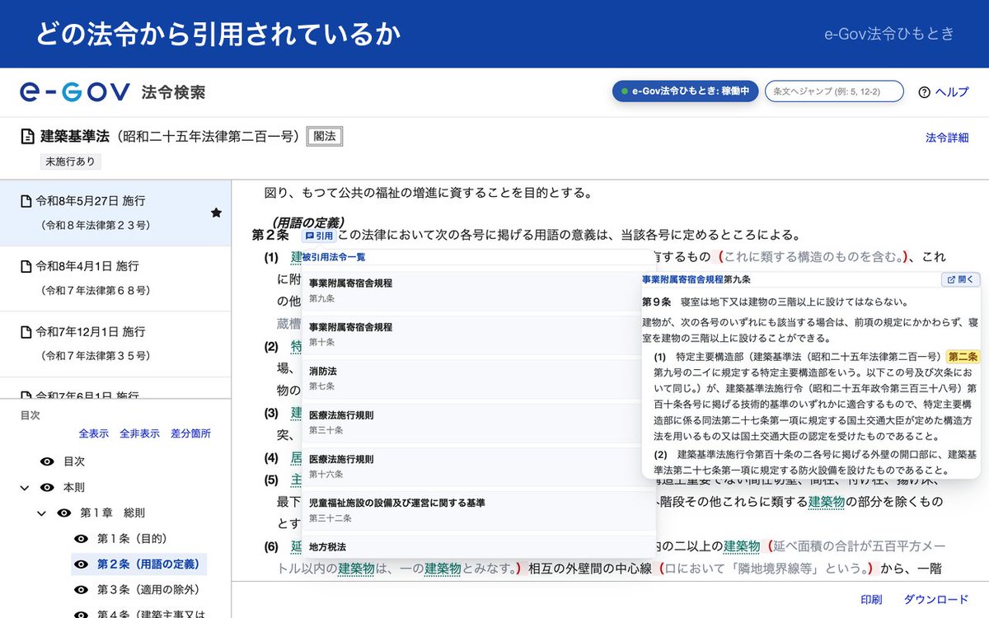Viewport: 989px width, 618px height.
Task: Click 差分箇所 link
Action: tap(190, 433)
